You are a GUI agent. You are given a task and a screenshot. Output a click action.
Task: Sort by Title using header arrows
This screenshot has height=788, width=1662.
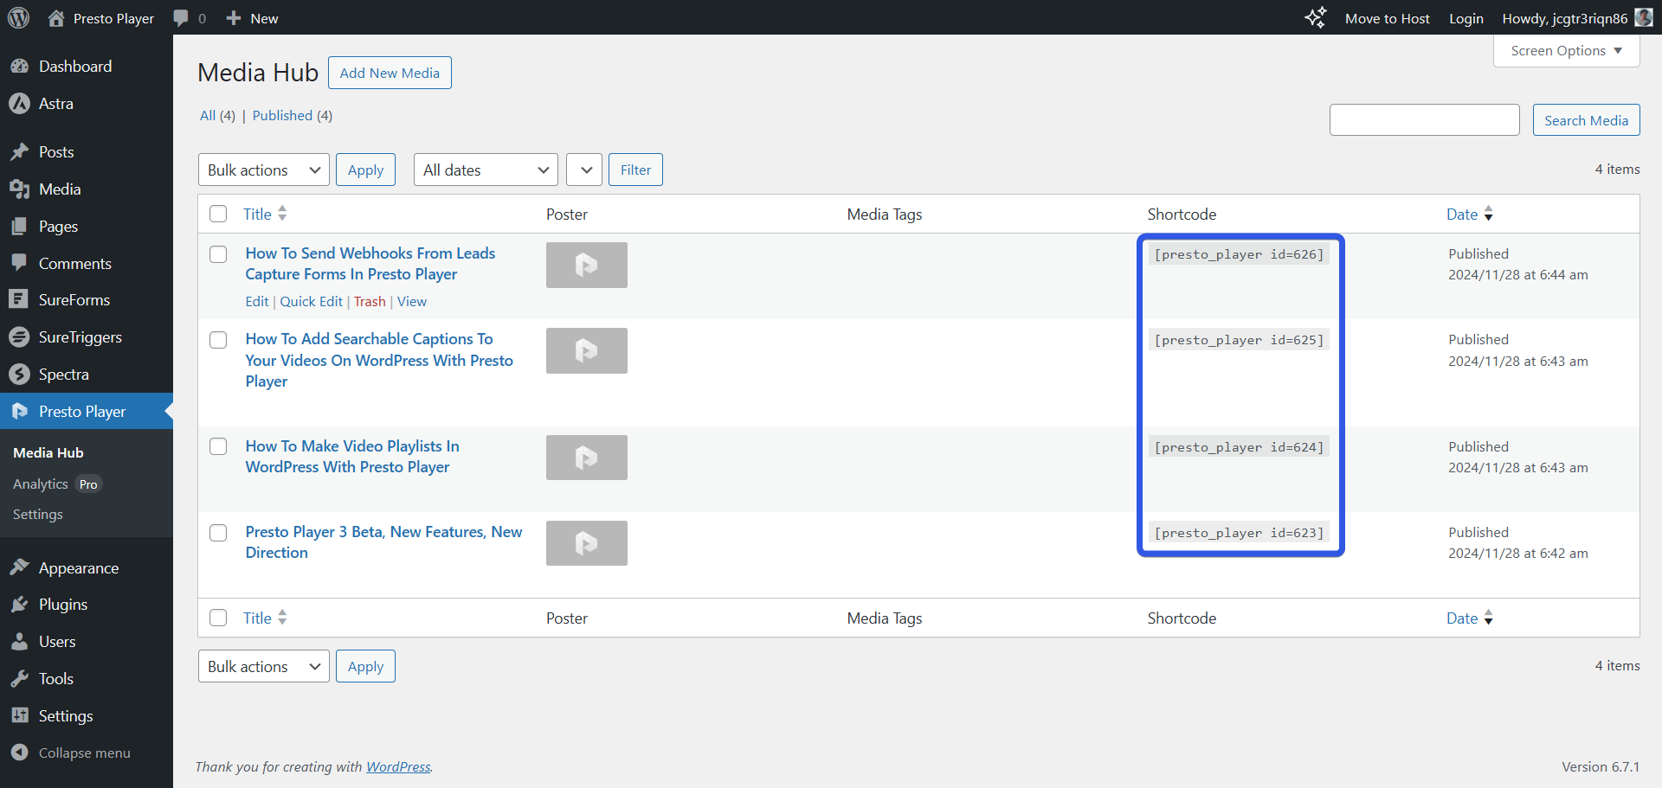click(282, 214)
